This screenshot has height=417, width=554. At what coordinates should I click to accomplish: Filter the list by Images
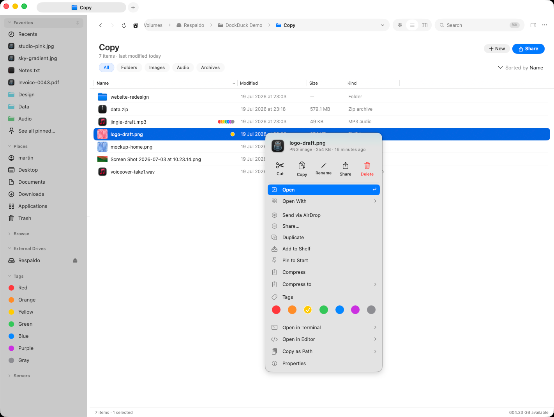(x=157, y=67)
